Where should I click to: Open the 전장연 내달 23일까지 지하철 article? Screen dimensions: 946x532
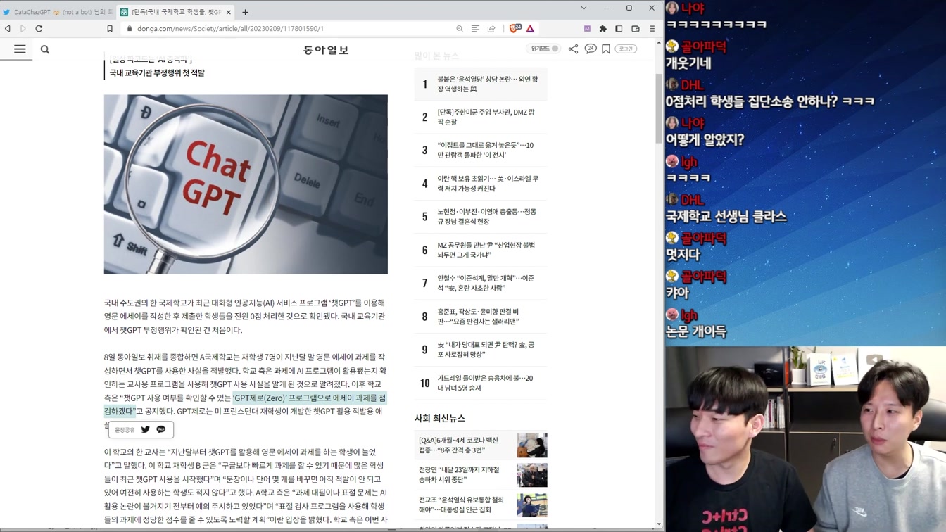coord(459,474)
